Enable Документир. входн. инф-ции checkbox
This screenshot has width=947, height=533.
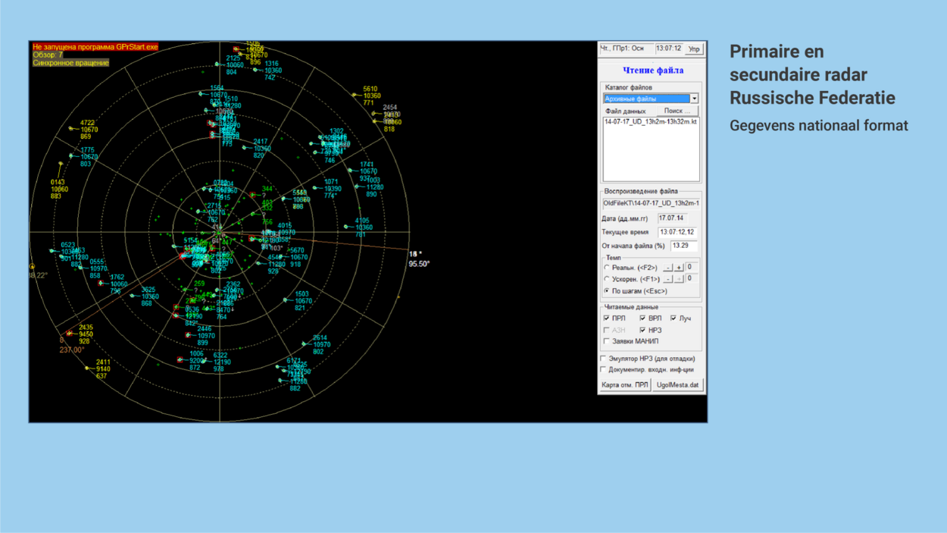point(604,370)
